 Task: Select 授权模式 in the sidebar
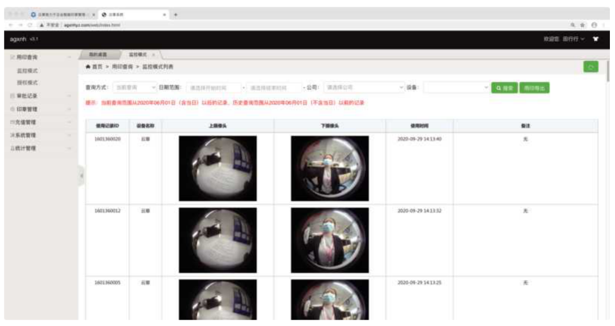pyautogui.click(x=27, y=83)
